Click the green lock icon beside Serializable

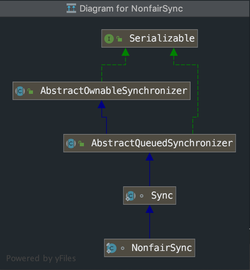click(x=119, y=39)
